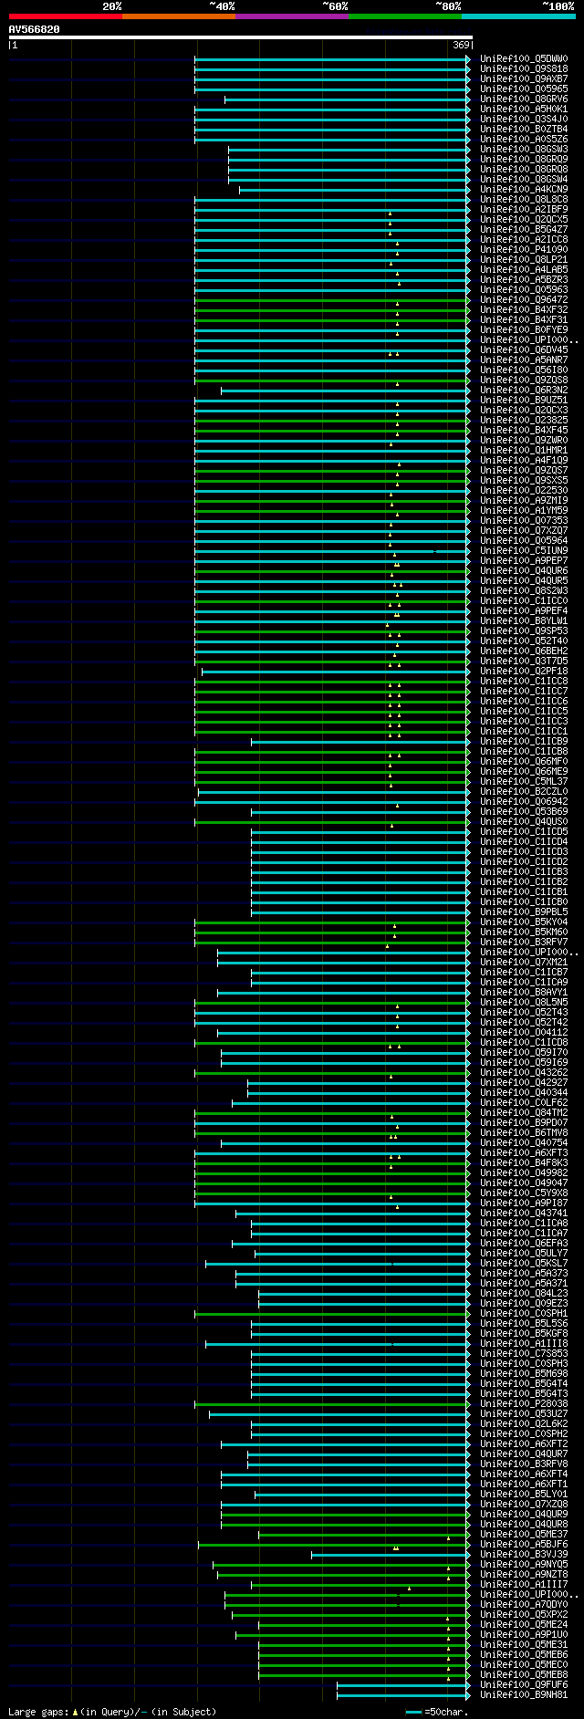This screenshot has width=584, height=1719.
Task: Click the white query sequence ruler bar
Action: pyautogui.click(x=241, y=37)
